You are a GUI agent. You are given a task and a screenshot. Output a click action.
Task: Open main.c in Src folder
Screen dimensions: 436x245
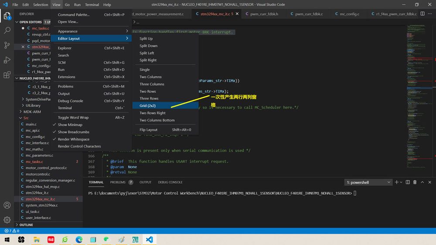31,124
